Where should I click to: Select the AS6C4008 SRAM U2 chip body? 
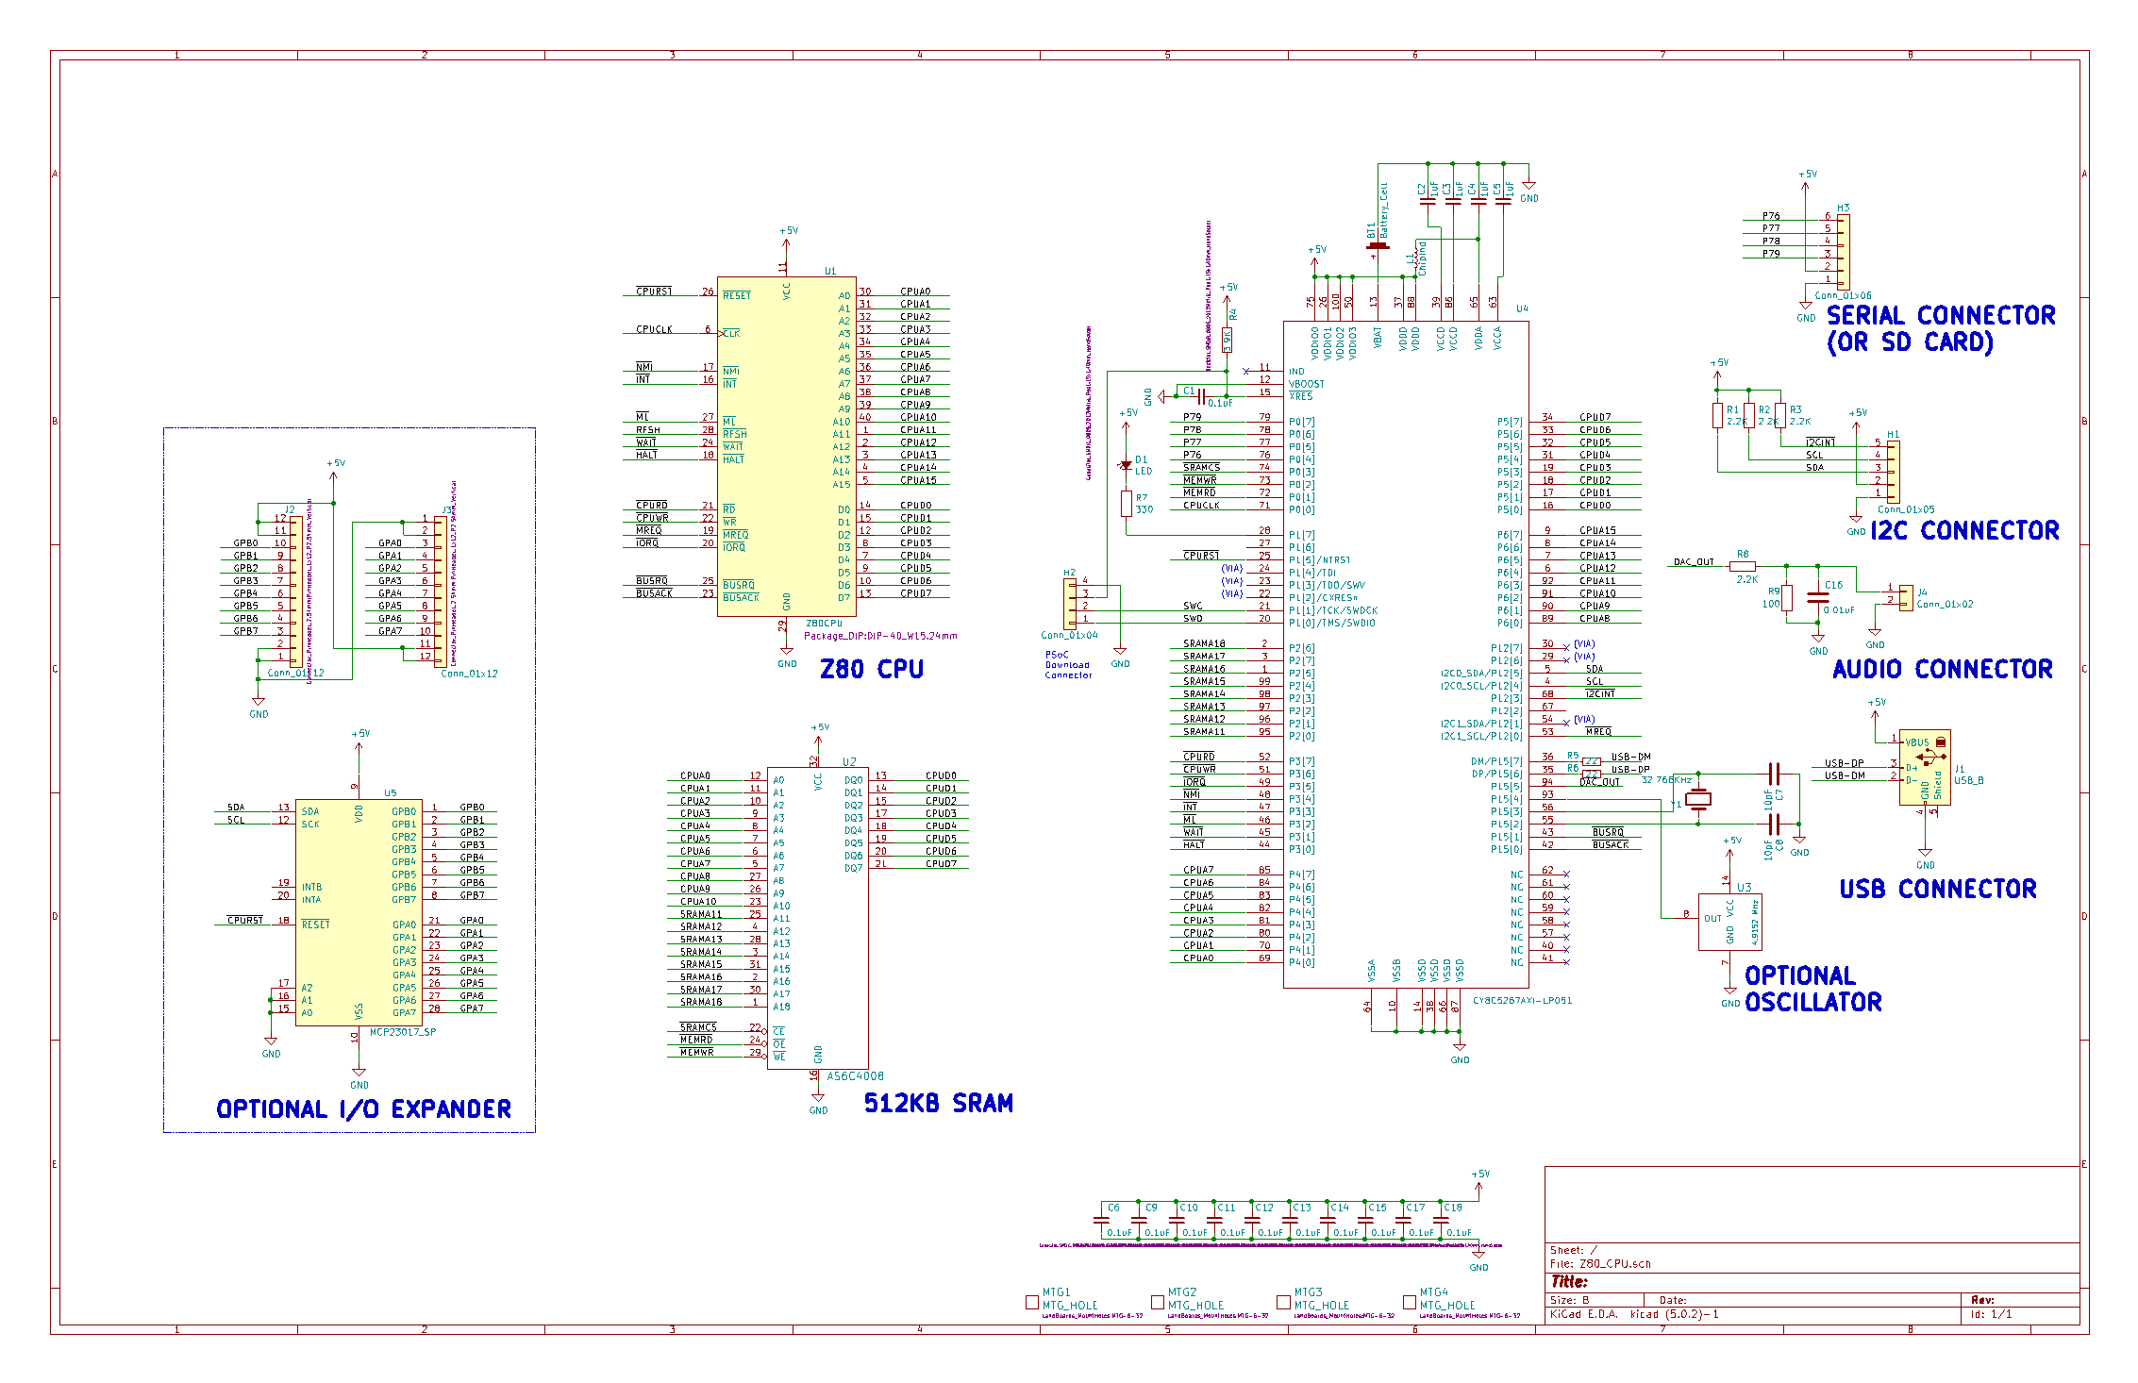817,918
